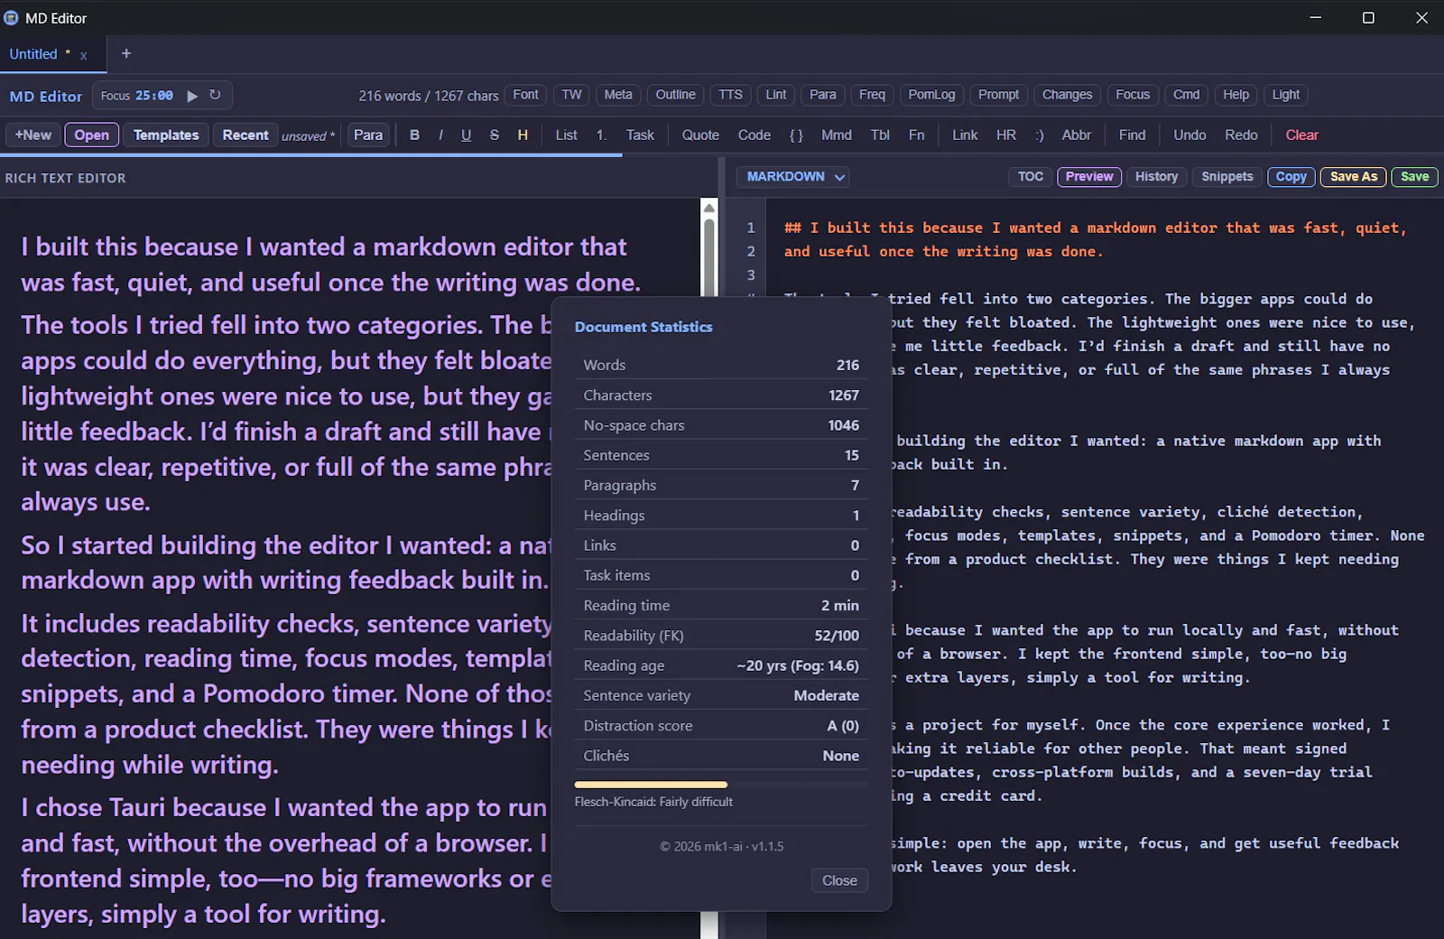Toggle the Changes tracking button

pos(1067,95)
